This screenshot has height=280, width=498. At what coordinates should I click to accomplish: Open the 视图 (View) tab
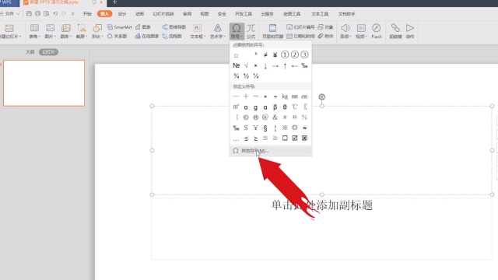point(205,14)
